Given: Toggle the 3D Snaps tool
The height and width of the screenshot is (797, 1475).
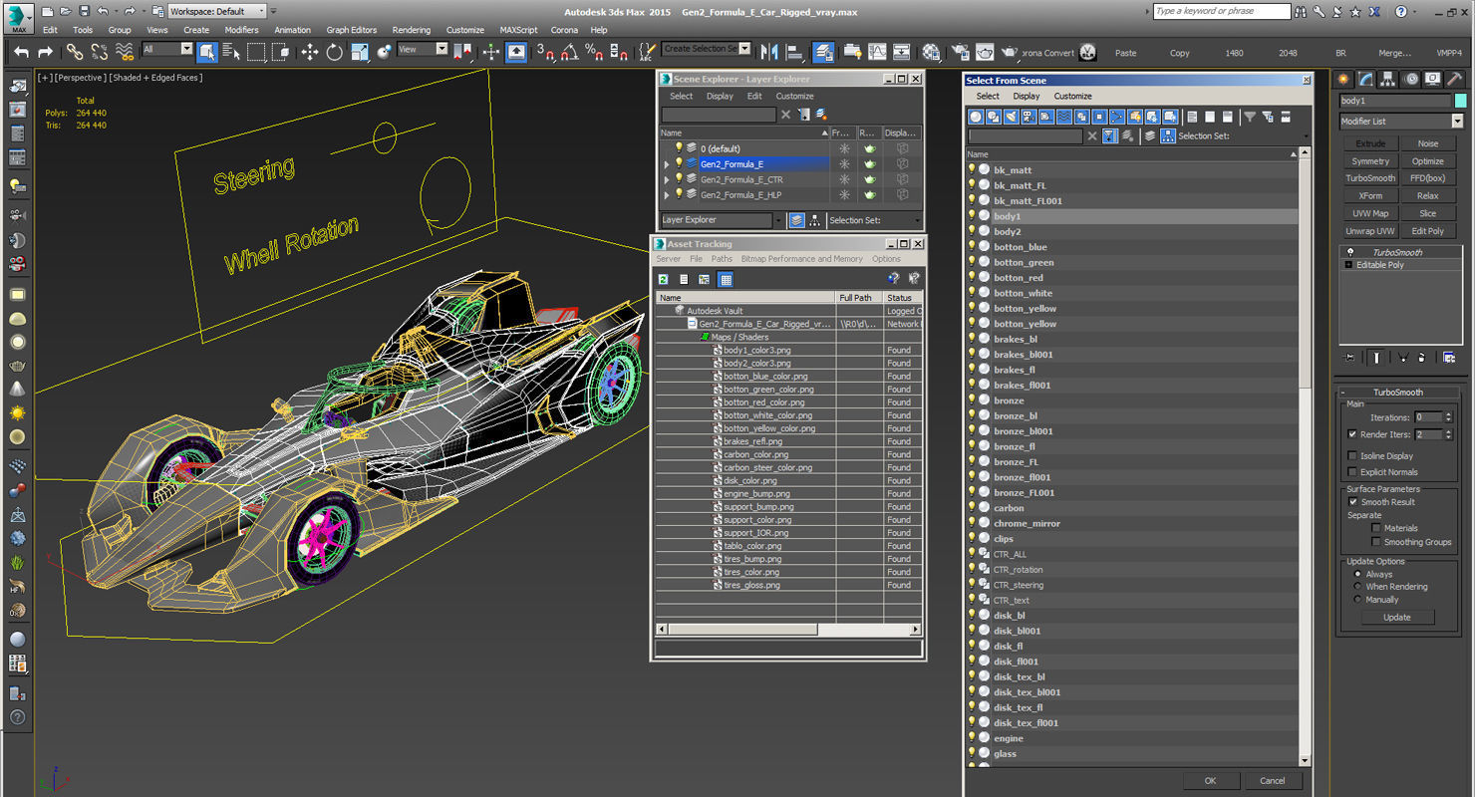Looking at the screenshot, I should tap(544, 52).
